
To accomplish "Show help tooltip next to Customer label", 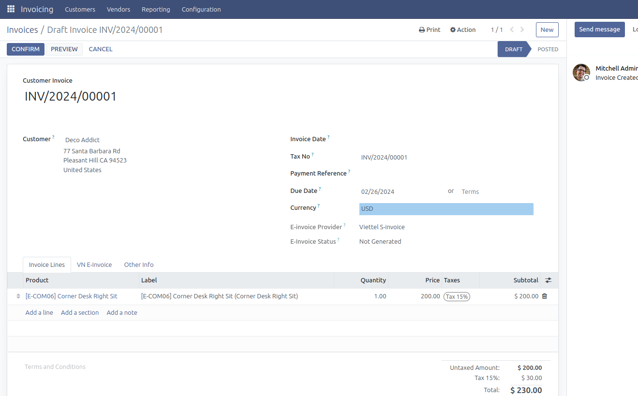I will coord(53,137).
